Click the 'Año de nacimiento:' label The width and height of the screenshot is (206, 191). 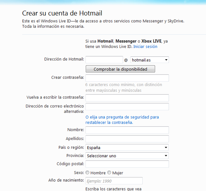(x=66, y=180)
